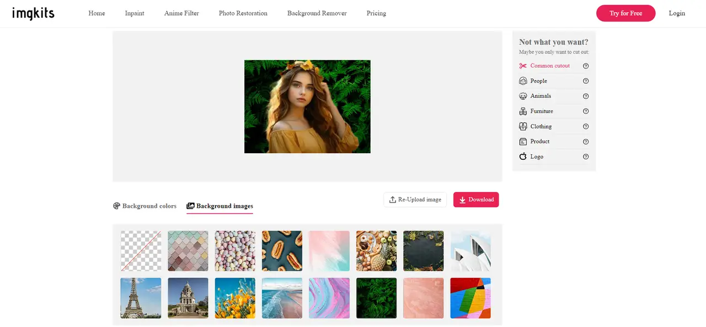Choose the transparent no-background thumbnail
Image resolution: width=706 pixels, height=327 pixels.
[x=141, y=251]
